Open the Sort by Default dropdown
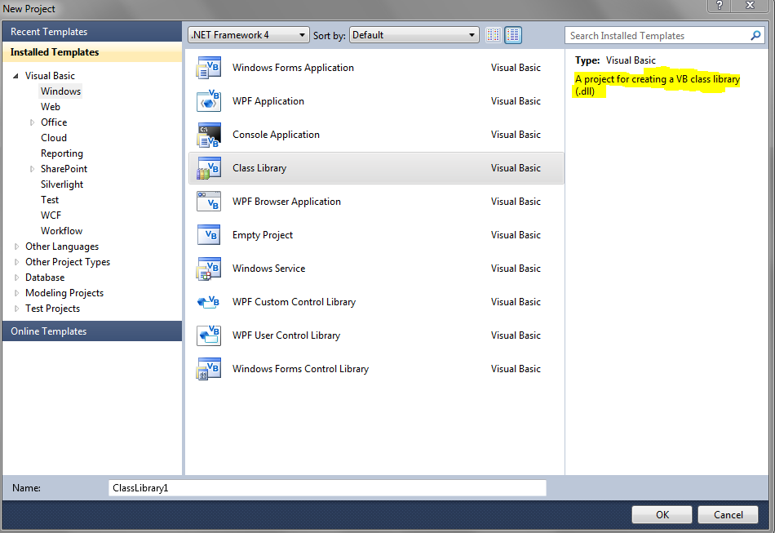The height and width of the screenshot is (533, 775). 414,35
